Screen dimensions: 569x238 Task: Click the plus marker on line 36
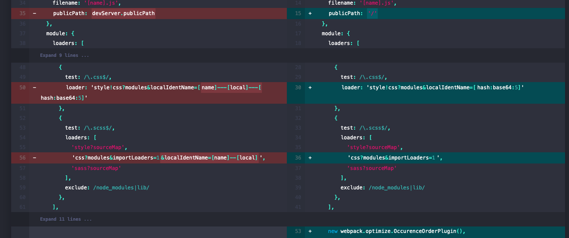pyautogui.click(x=310, y=158)
